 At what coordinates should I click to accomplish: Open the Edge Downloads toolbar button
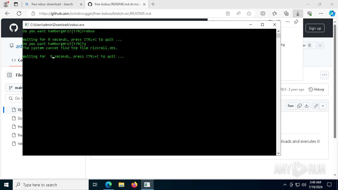point(298,13)
